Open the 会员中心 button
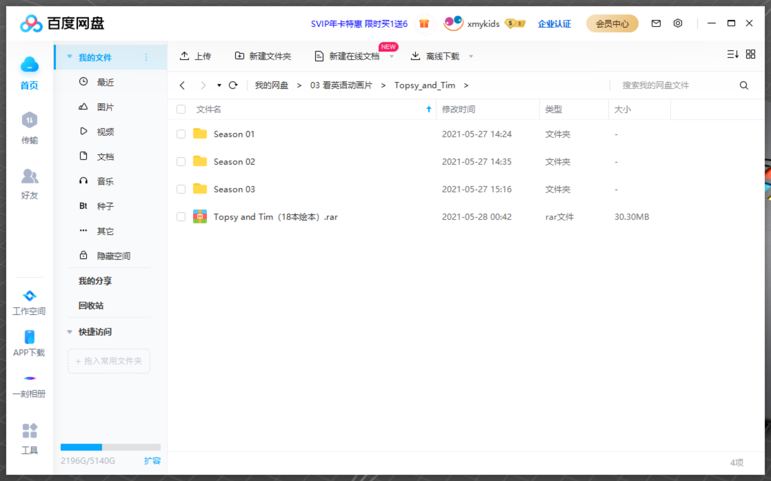Viewport: 771px width, 481px height. click(612, 23)
